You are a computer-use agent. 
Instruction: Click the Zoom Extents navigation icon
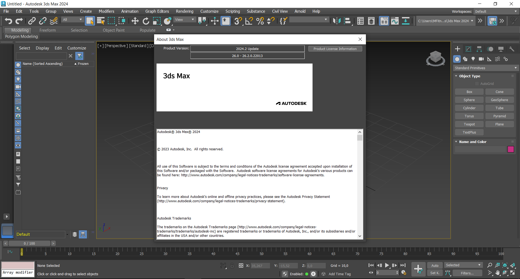[x=505, y=265]
